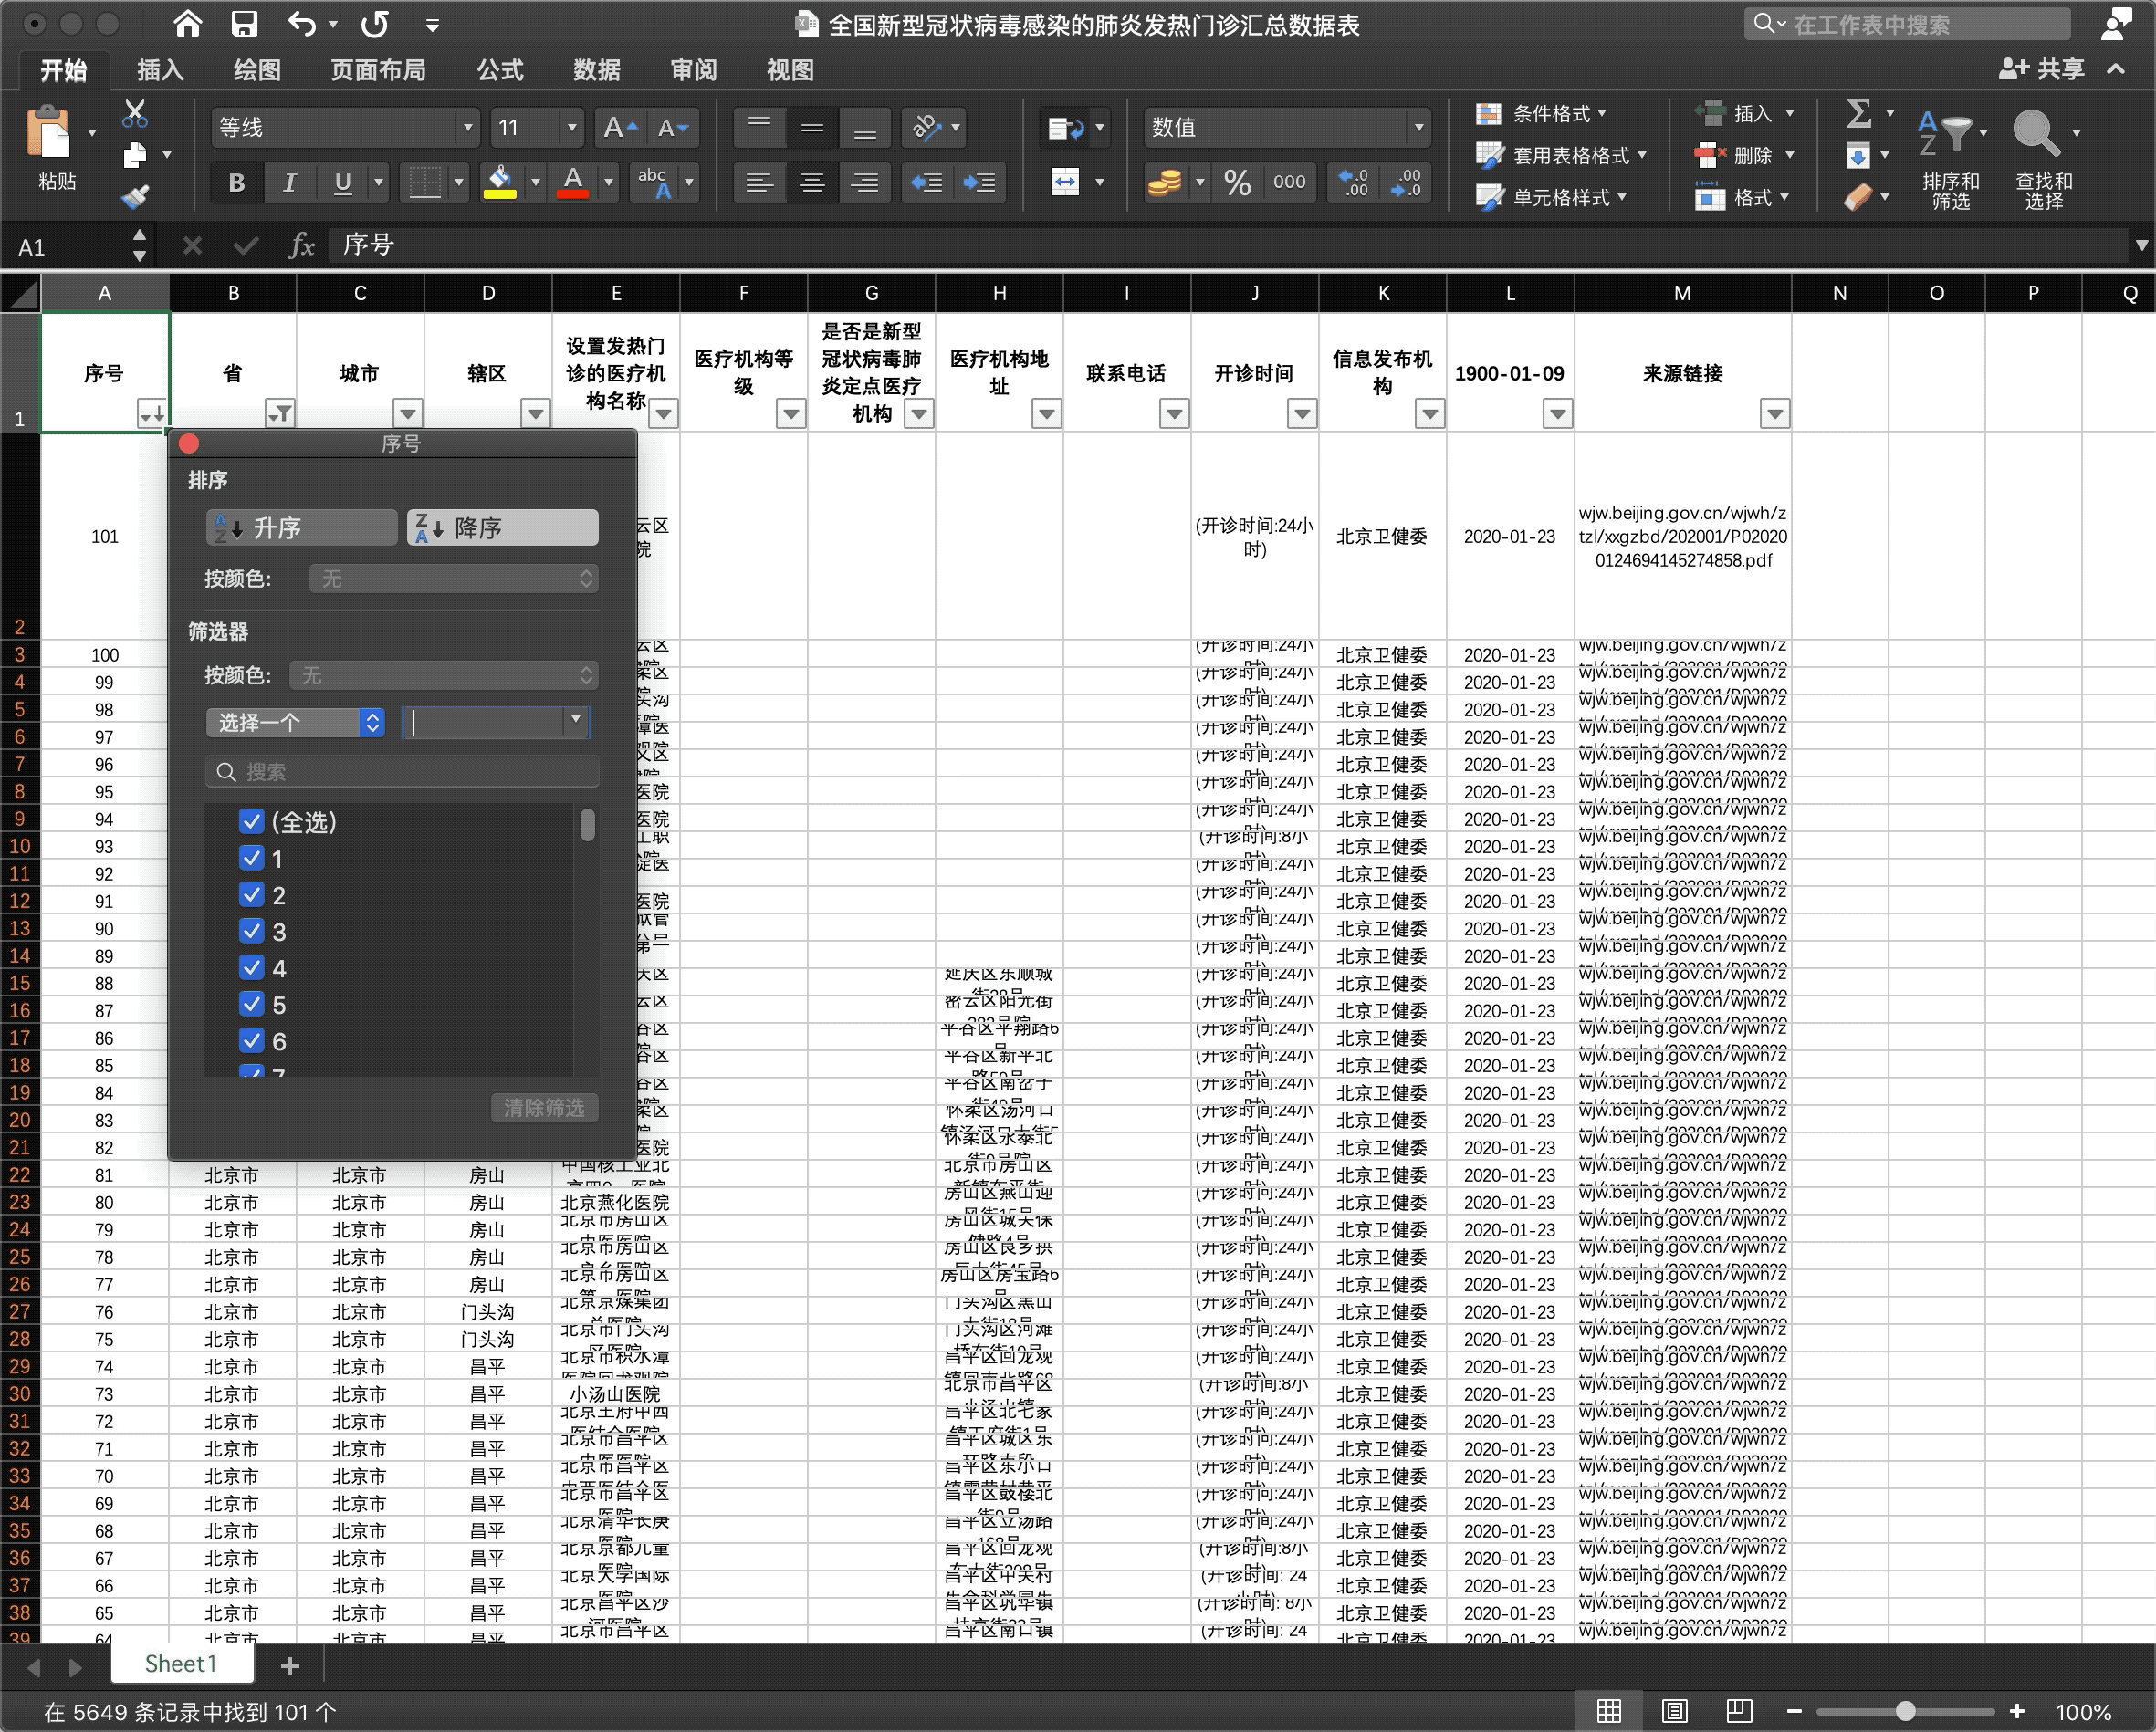
Task: Click the 降序 descending sort button
Action: (x=502, y=527)
